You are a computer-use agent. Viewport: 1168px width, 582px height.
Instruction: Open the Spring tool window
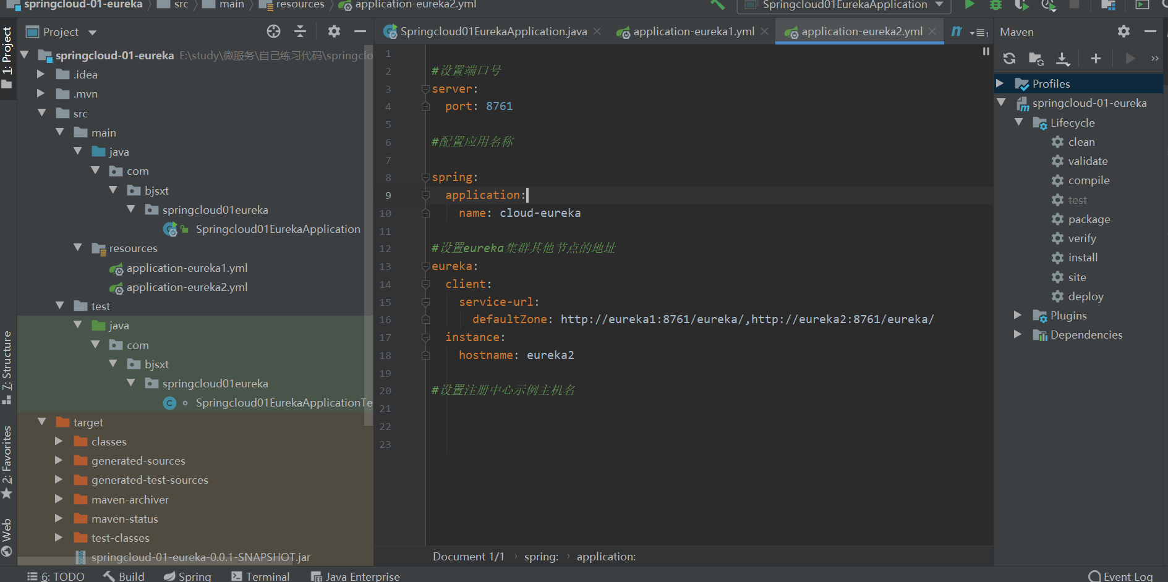tap(187, 576)
